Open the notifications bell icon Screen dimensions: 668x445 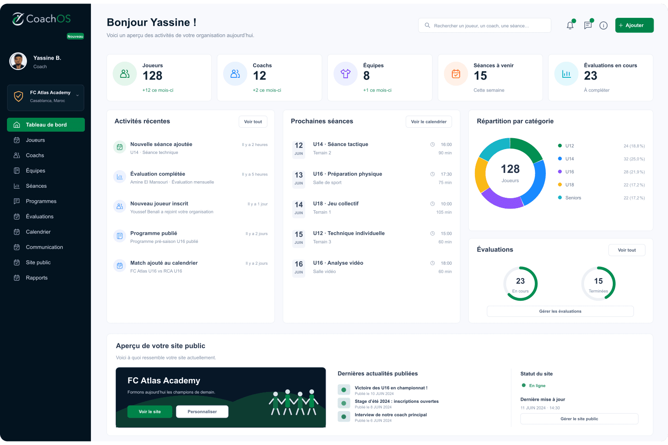tap(570, 26)
